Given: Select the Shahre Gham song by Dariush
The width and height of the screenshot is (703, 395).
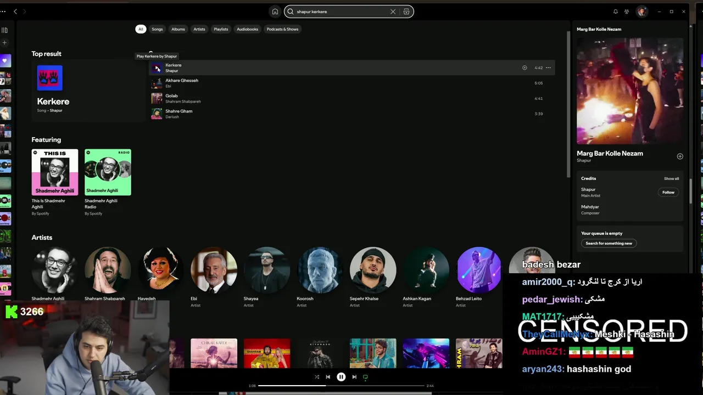Looking at the screenshot, I should (x=351, y=114).
